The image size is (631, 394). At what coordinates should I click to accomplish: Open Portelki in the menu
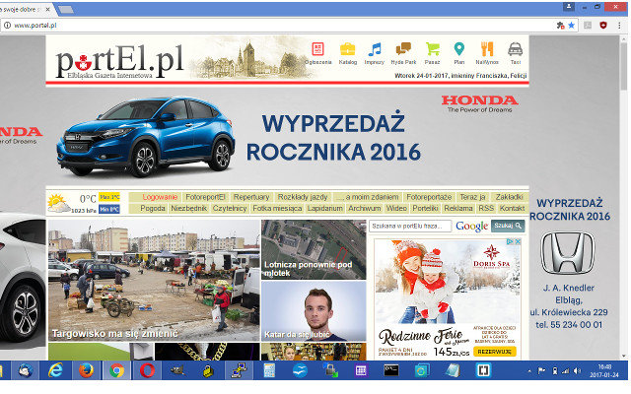(425, 208)
